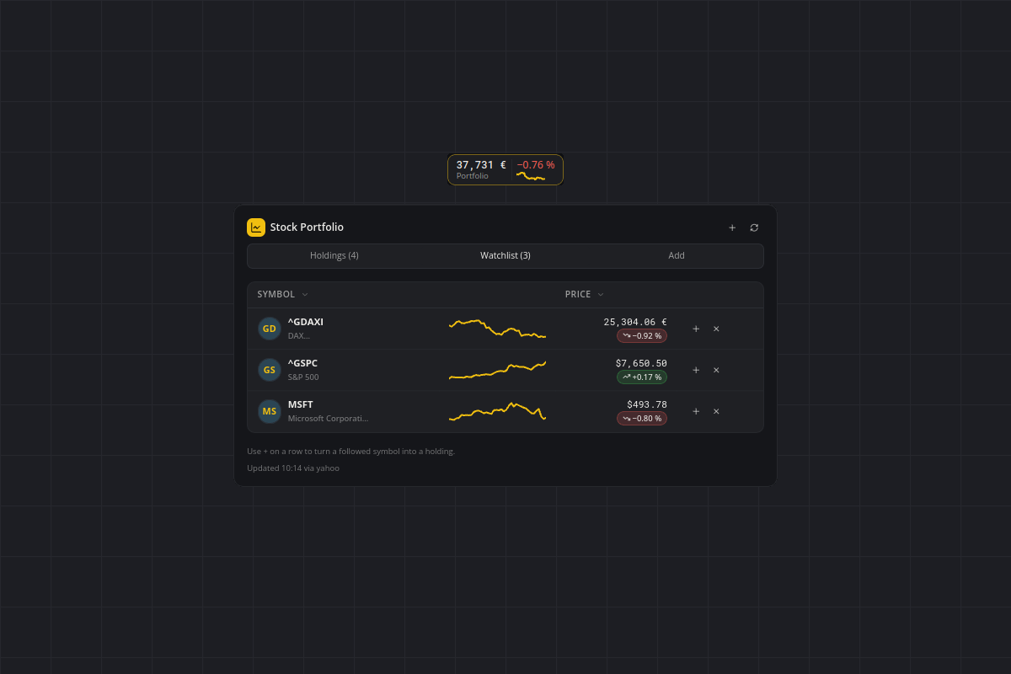The image size is (1011, 674).
Task: Select the Watchlist (3) tab
Action: coord(505,256)
